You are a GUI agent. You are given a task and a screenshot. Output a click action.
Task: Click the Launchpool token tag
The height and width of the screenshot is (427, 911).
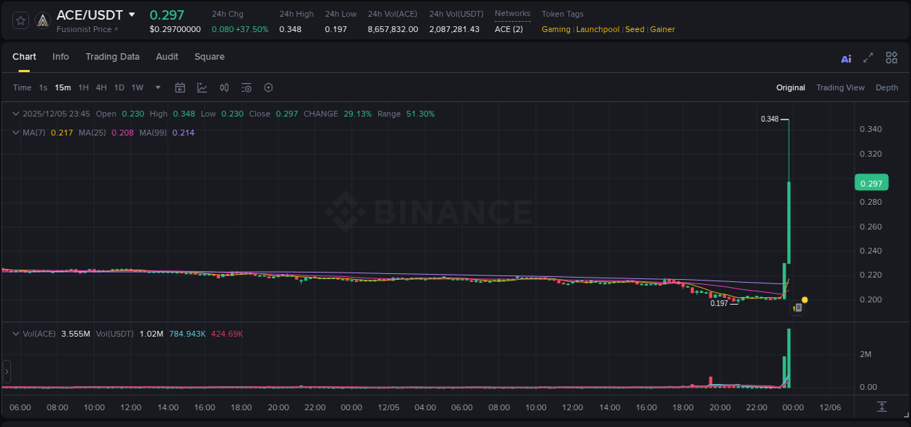598,29
